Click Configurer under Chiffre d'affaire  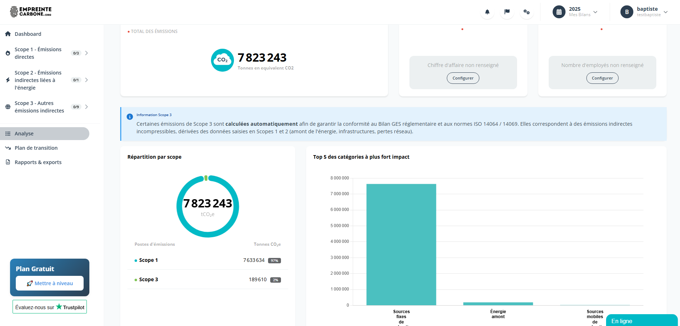pos(463,78)
